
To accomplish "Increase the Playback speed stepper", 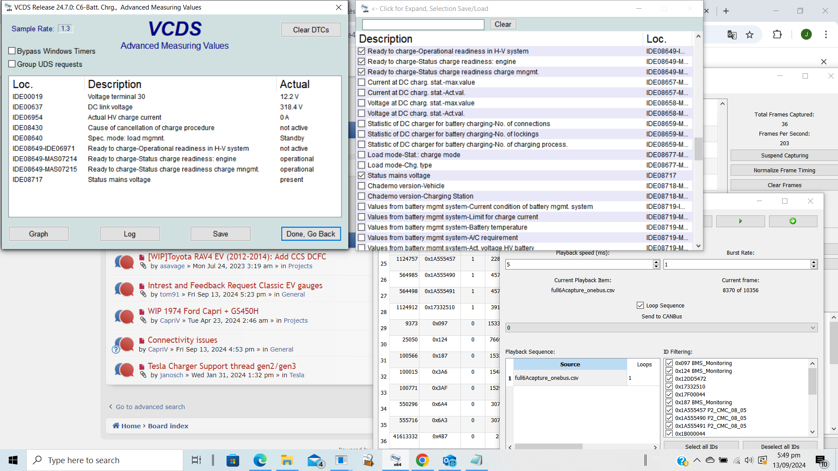I will pos(656,262).
